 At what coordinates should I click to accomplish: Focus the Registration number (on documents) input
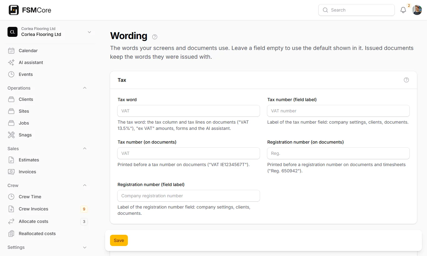338,153
